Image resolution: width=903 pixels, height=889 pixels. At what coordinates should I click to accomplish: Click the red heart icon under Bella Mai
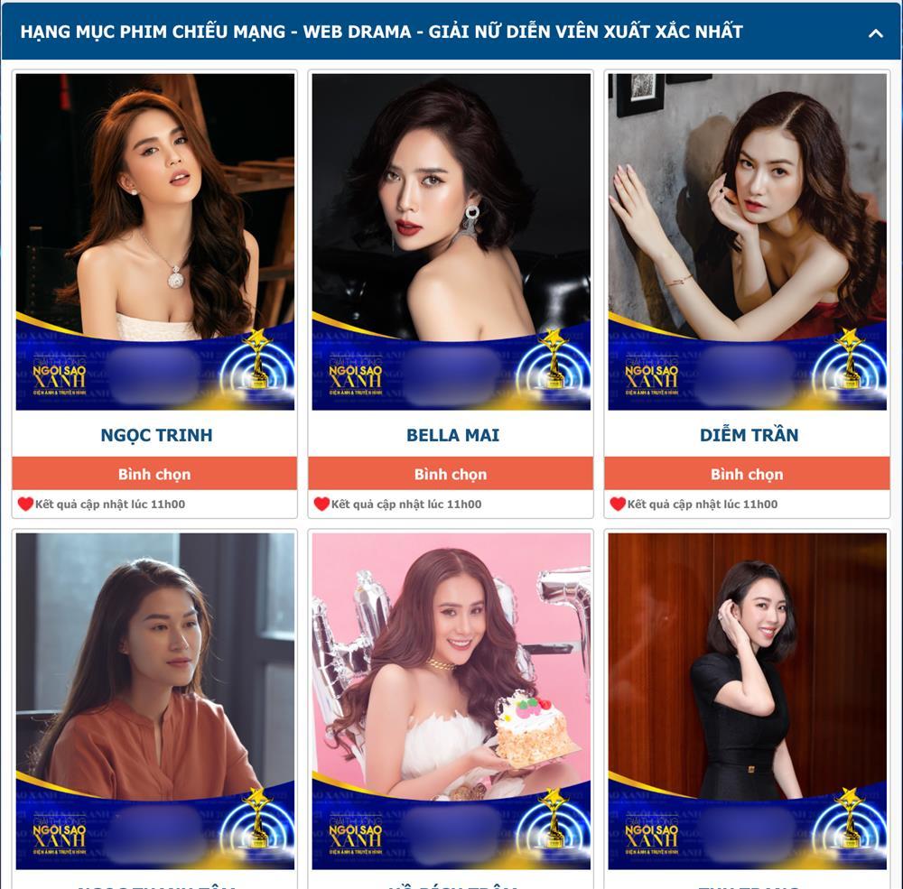pos(321,504)
